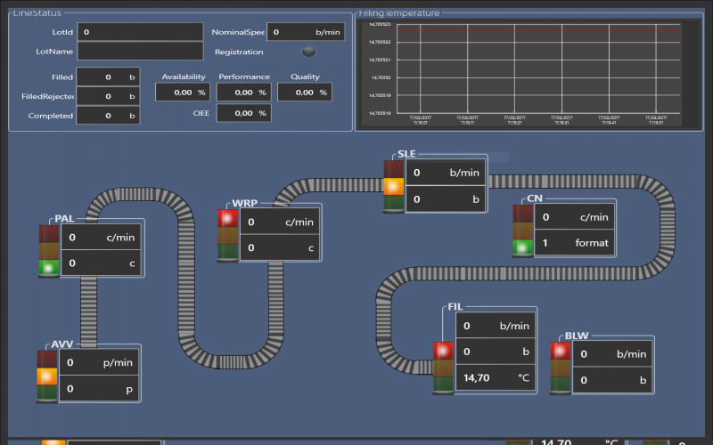713x445 pixels.
Task: Select the Availability percentage field
Action: (x=183, y=92)
